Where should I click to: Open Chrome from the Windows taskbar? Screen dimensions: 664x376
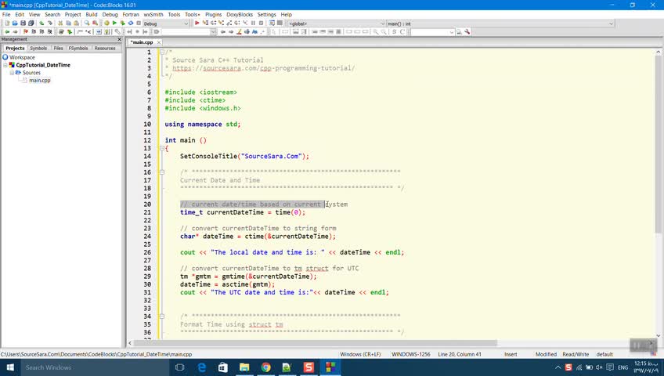click(x=265, y=367)
